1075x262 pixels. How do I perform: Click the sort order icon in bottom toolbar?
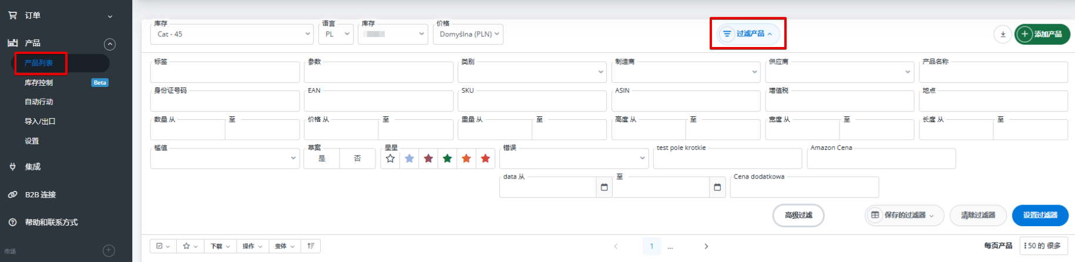pyautogui.click(x=311, y=246)
